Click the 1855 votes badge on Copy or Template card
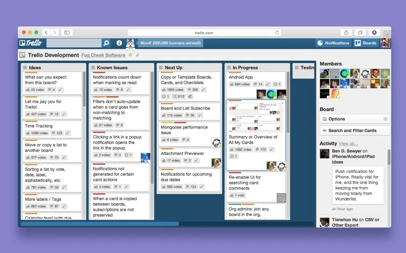 coord(172,90)
